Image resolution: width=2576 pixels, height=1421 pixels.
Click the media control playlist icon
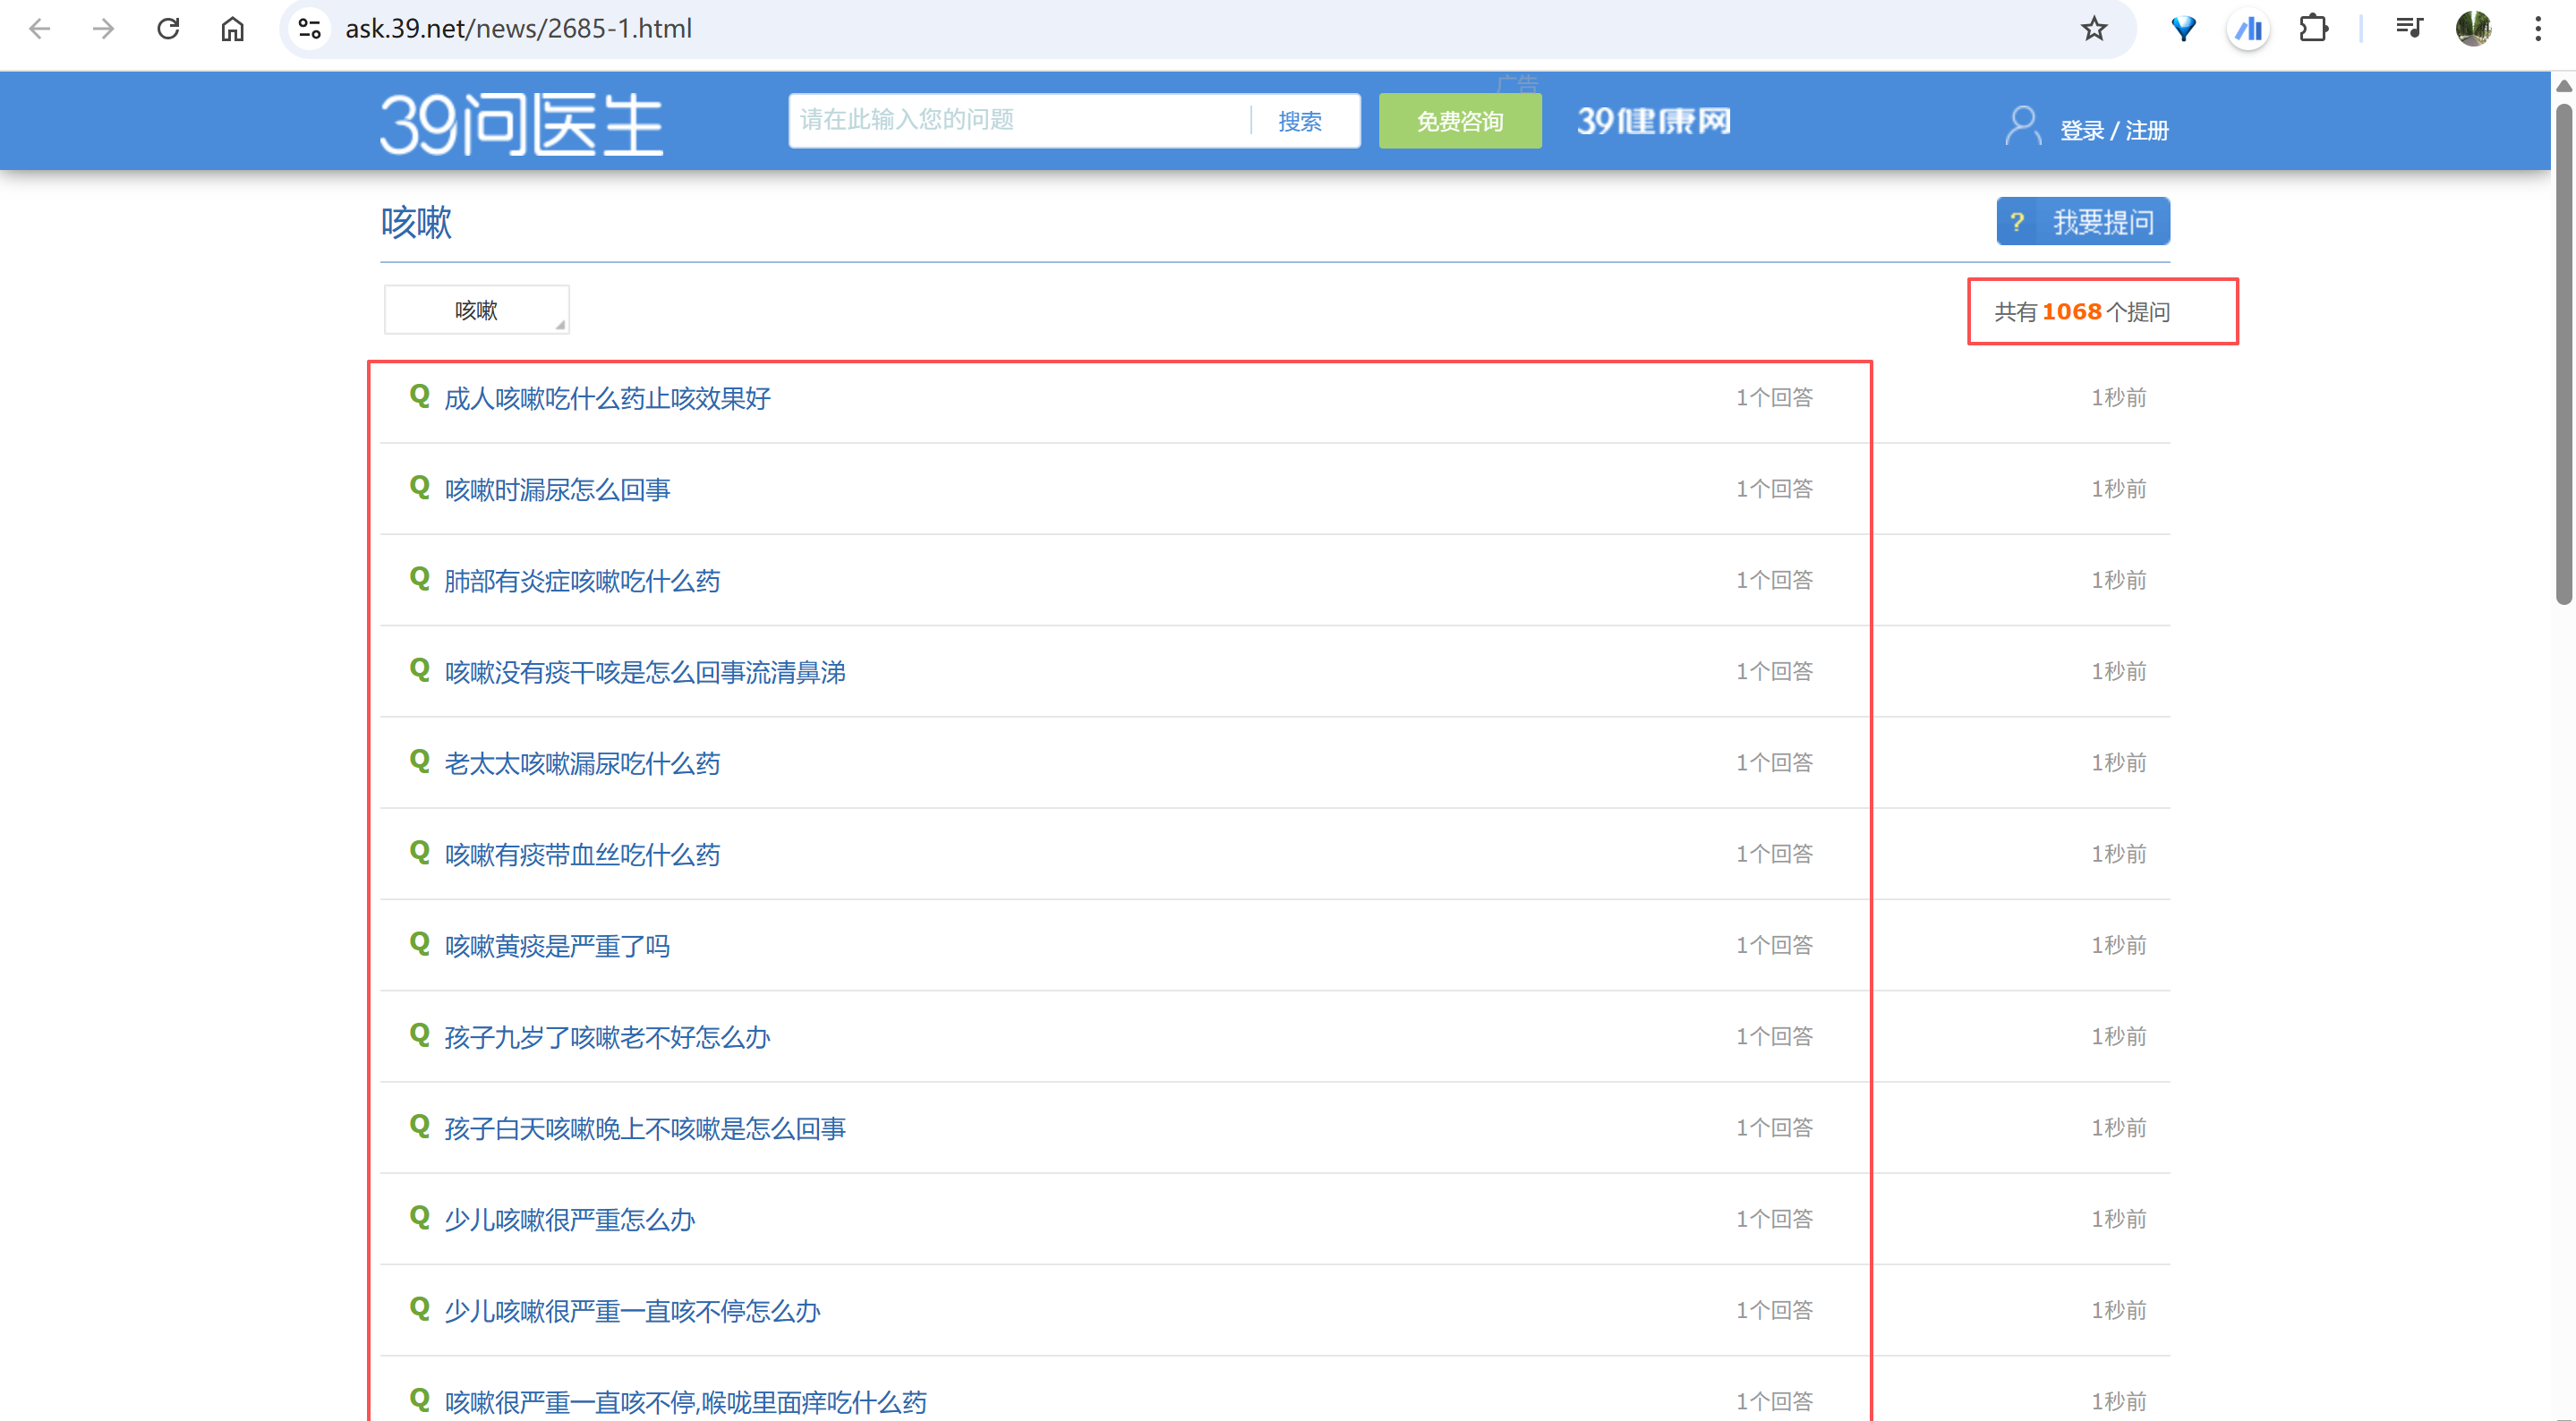2409,29
